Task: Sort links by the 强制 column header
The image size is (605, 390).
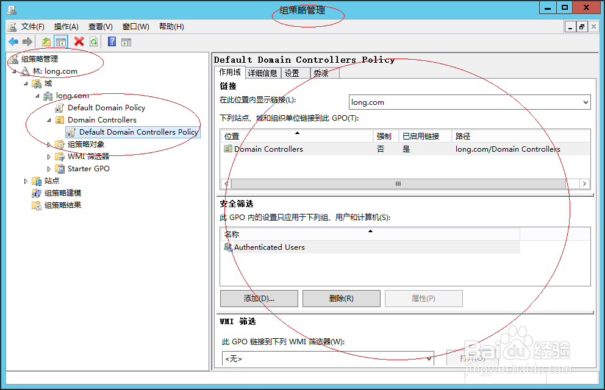Action: point(385,136)
